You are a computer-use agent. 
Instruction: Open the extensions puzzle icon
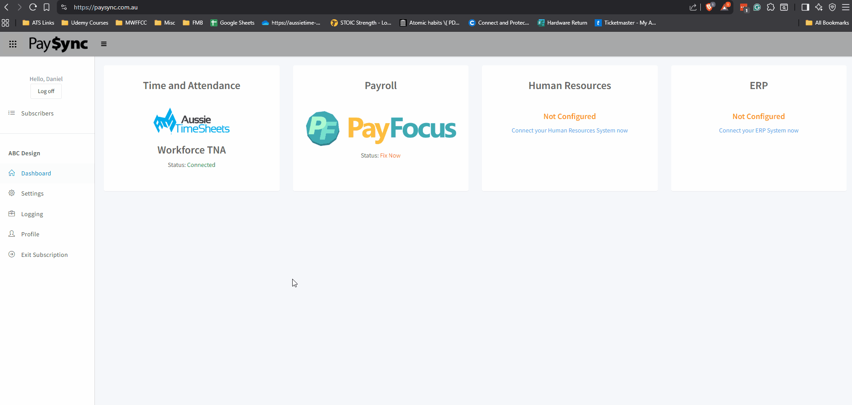(771, 7)
